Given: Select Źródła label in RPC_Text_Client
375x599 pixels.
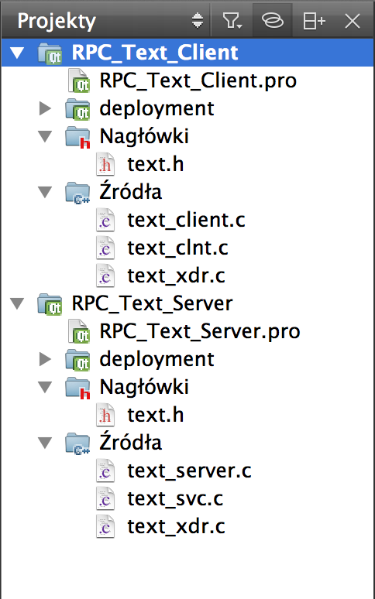Looking at the screenshot, I should (130, 191).
